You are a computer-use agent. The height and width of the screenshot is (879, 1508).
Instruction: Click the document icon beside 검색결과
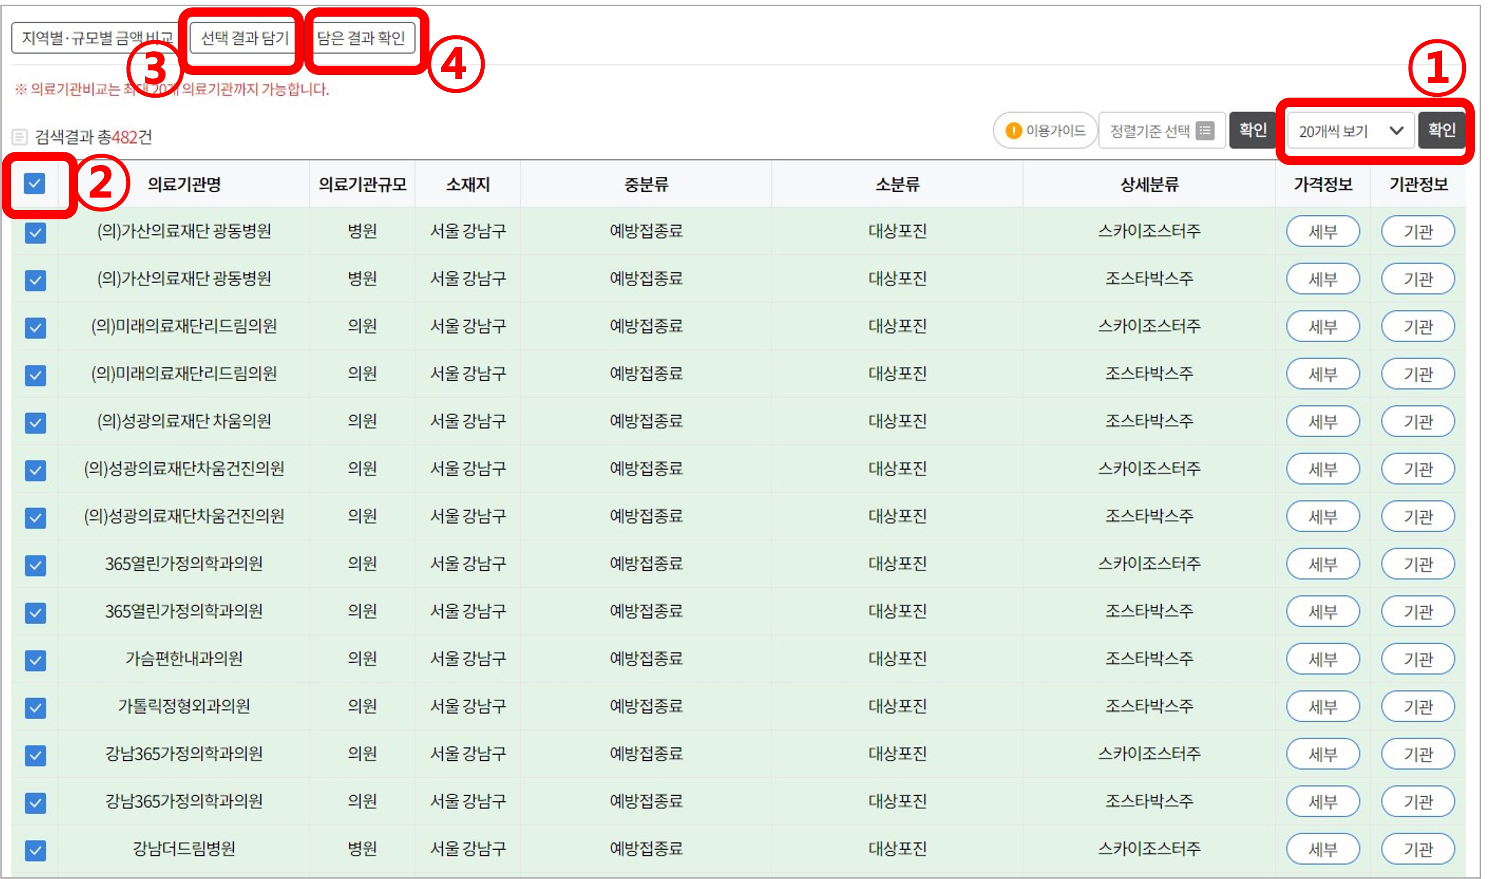(20, 137)
